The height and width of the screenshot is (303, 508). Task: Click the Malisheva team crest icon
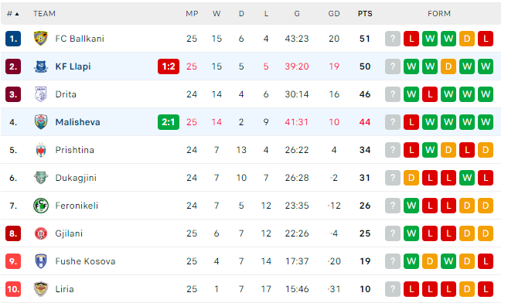(41, 122)
